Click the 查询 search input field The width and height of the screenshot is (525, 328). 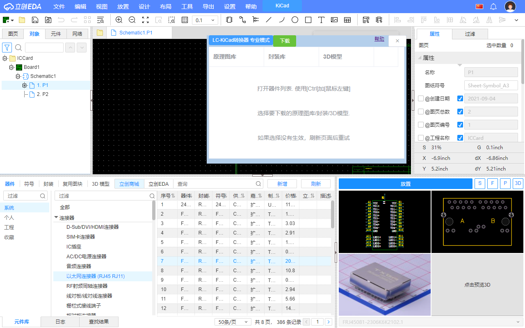[218, 184]
